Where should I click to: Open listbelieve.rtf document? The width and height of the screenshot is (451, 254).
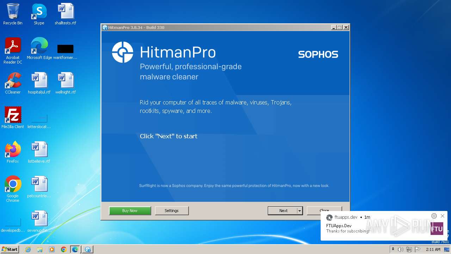pyautogui.click(x=39, y=152)
